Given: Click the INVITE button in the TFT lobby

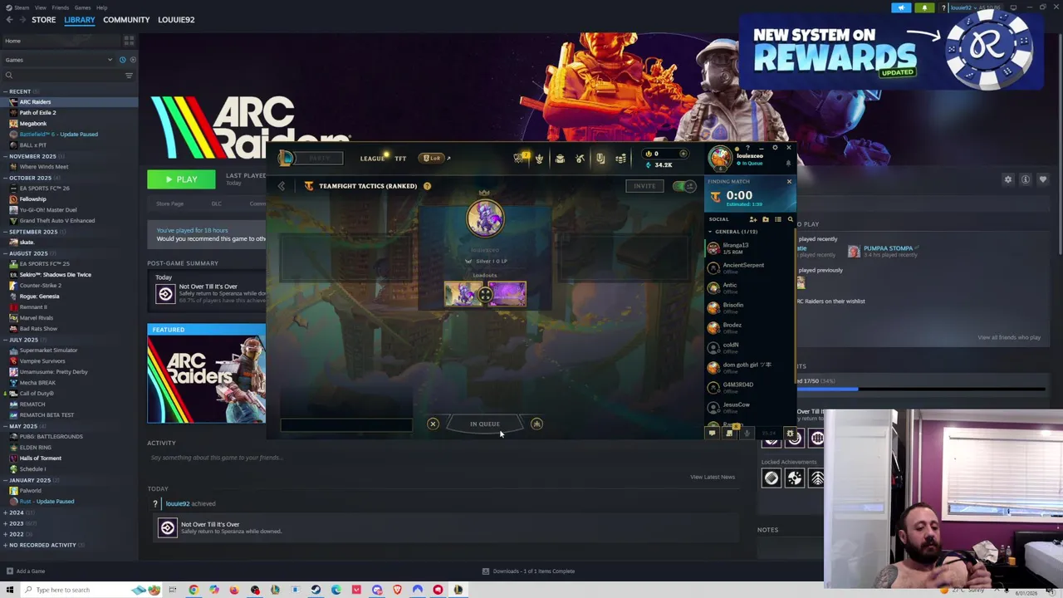Looking at the screenshot, I should pos(644,186).
